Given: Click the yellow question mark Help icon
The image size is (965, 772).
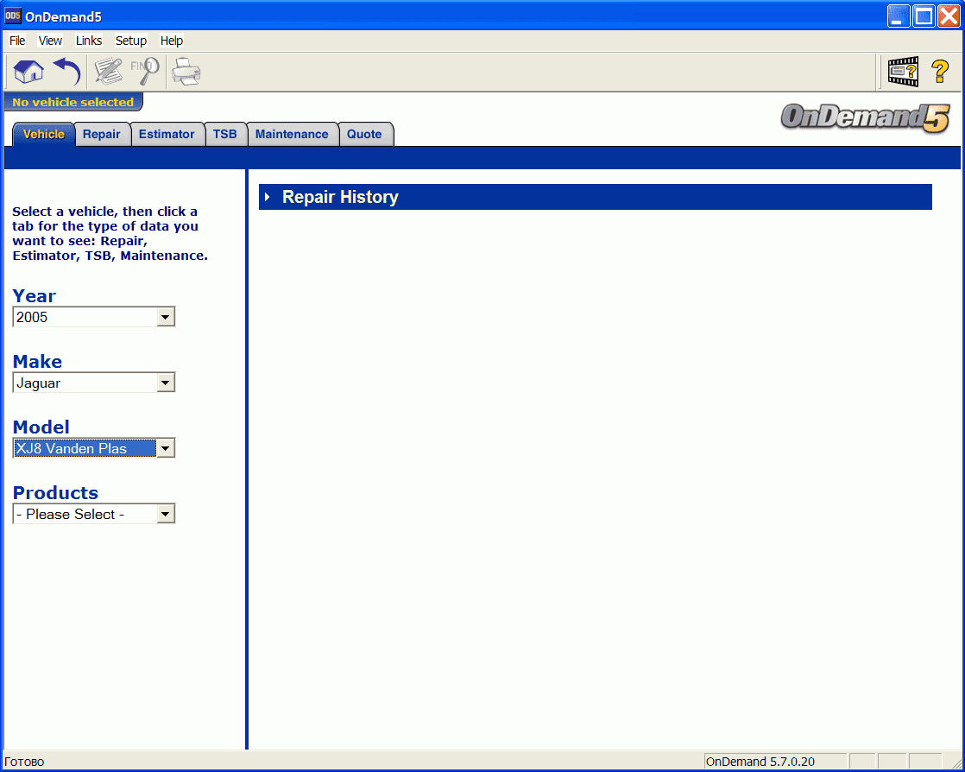Looking at the screenshot, I should (x=940, y=72).
